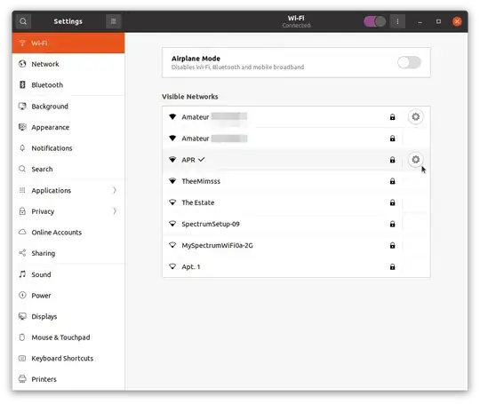The image size is (480, 404).
Task: Click the search magnifier in Settings header
Action: [x=23, y=21]
